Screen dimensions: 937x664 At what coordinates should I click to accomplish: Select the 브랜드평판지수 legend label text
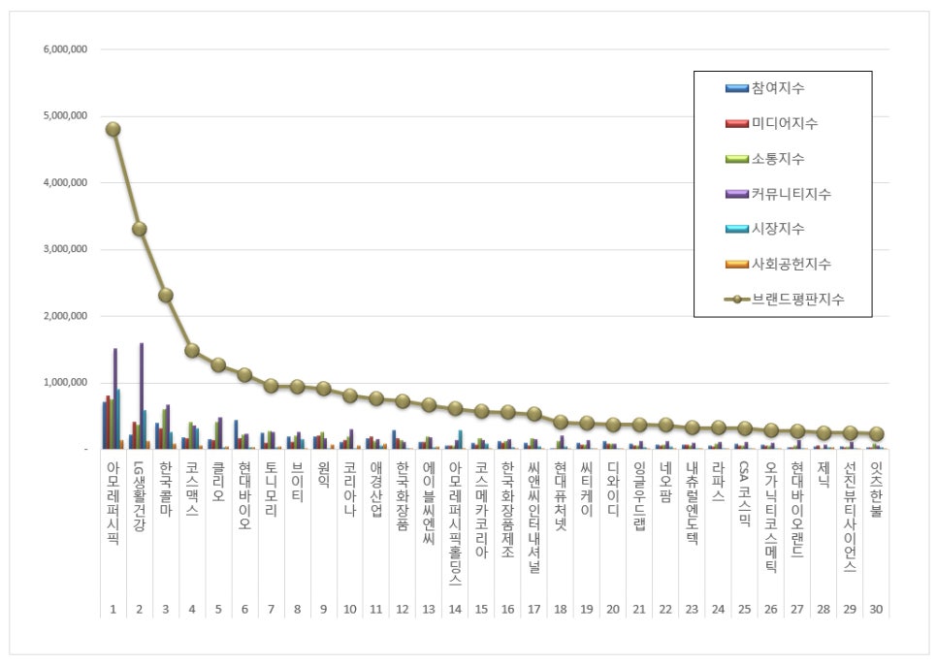pos(797,300)
